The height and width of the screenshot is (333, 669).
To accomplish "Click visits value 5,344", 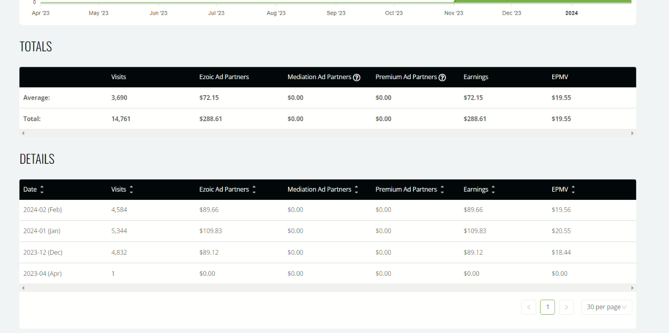I will tap(119, 231).
